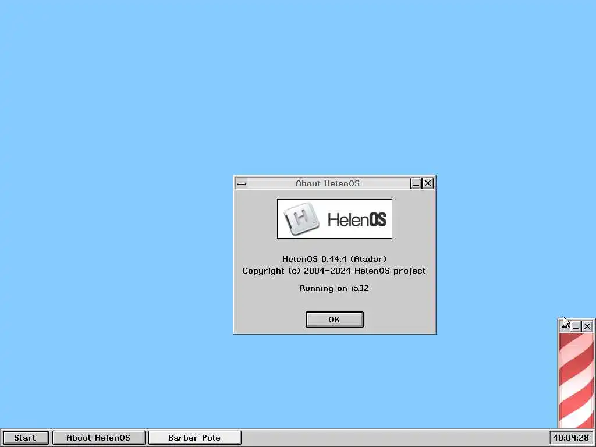Viewport: 596px width, 447px height.
Task: Switch to Barber Pole taskbar entry
Action: click(x=194, y=438)
